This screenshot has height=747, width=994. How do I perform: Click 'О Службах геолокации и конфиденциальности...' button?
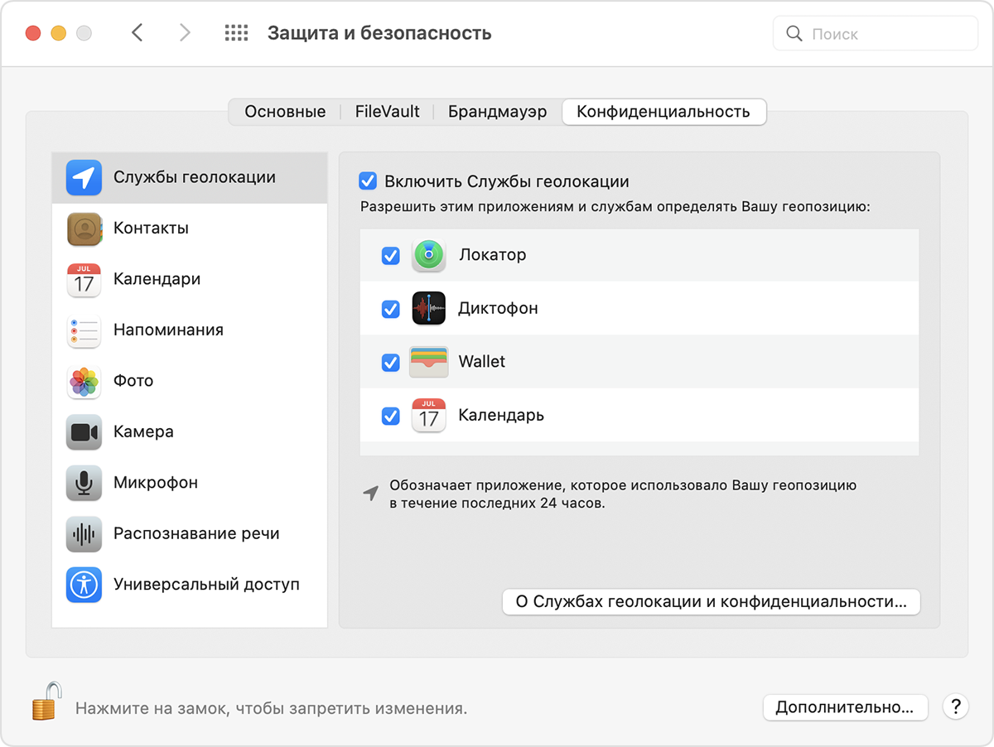711,602
